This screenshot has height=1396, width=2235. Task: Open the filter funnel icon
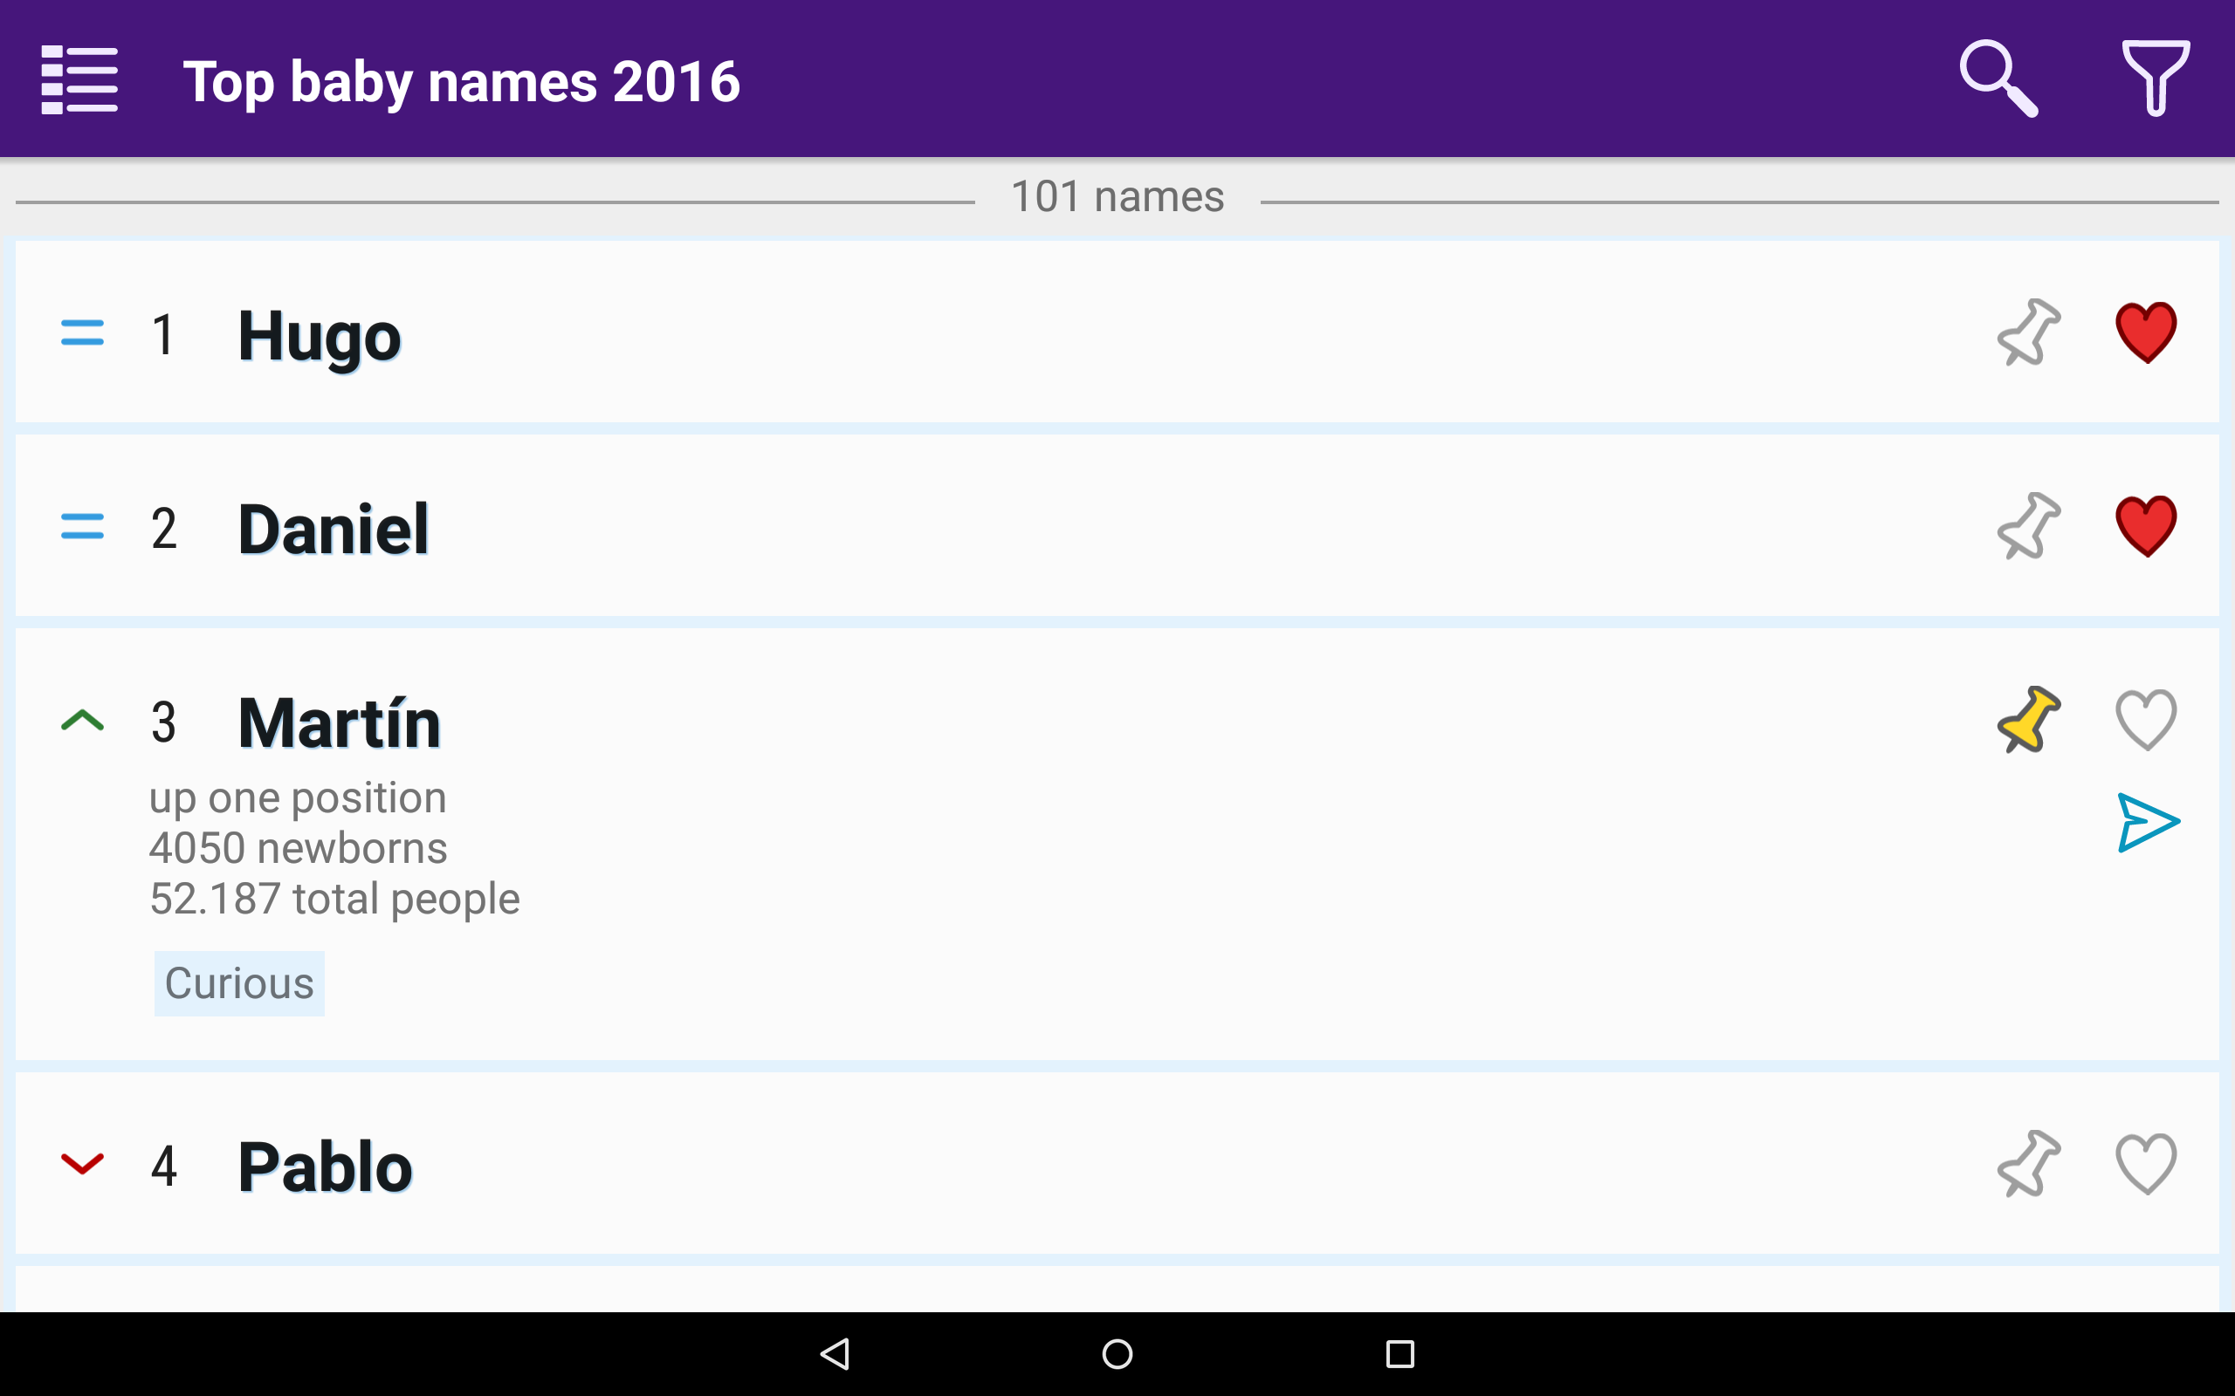2155,79
